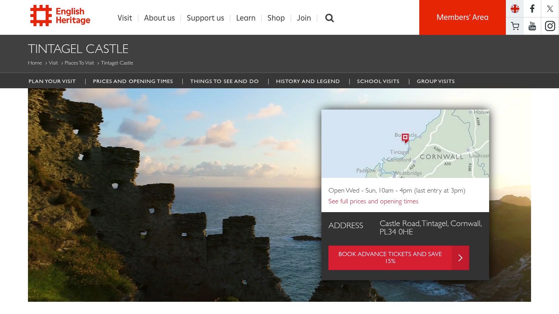Open the Shop menu

[276, 18]
